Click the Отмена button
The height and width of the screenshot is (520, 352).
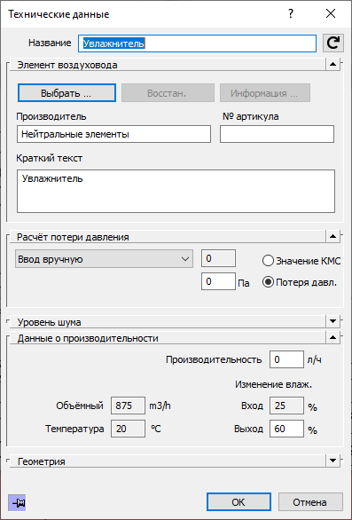point(310,502)
